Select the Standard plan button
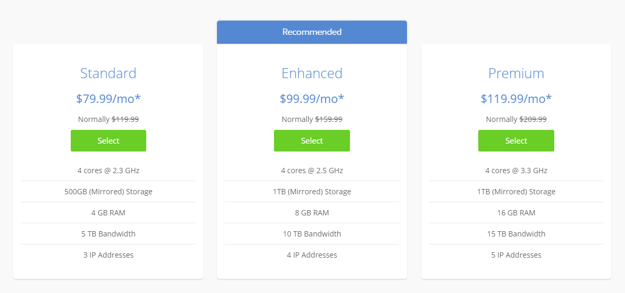Image resolution: width=625 pixels, height=293 pixels. [x=108, y=141]
